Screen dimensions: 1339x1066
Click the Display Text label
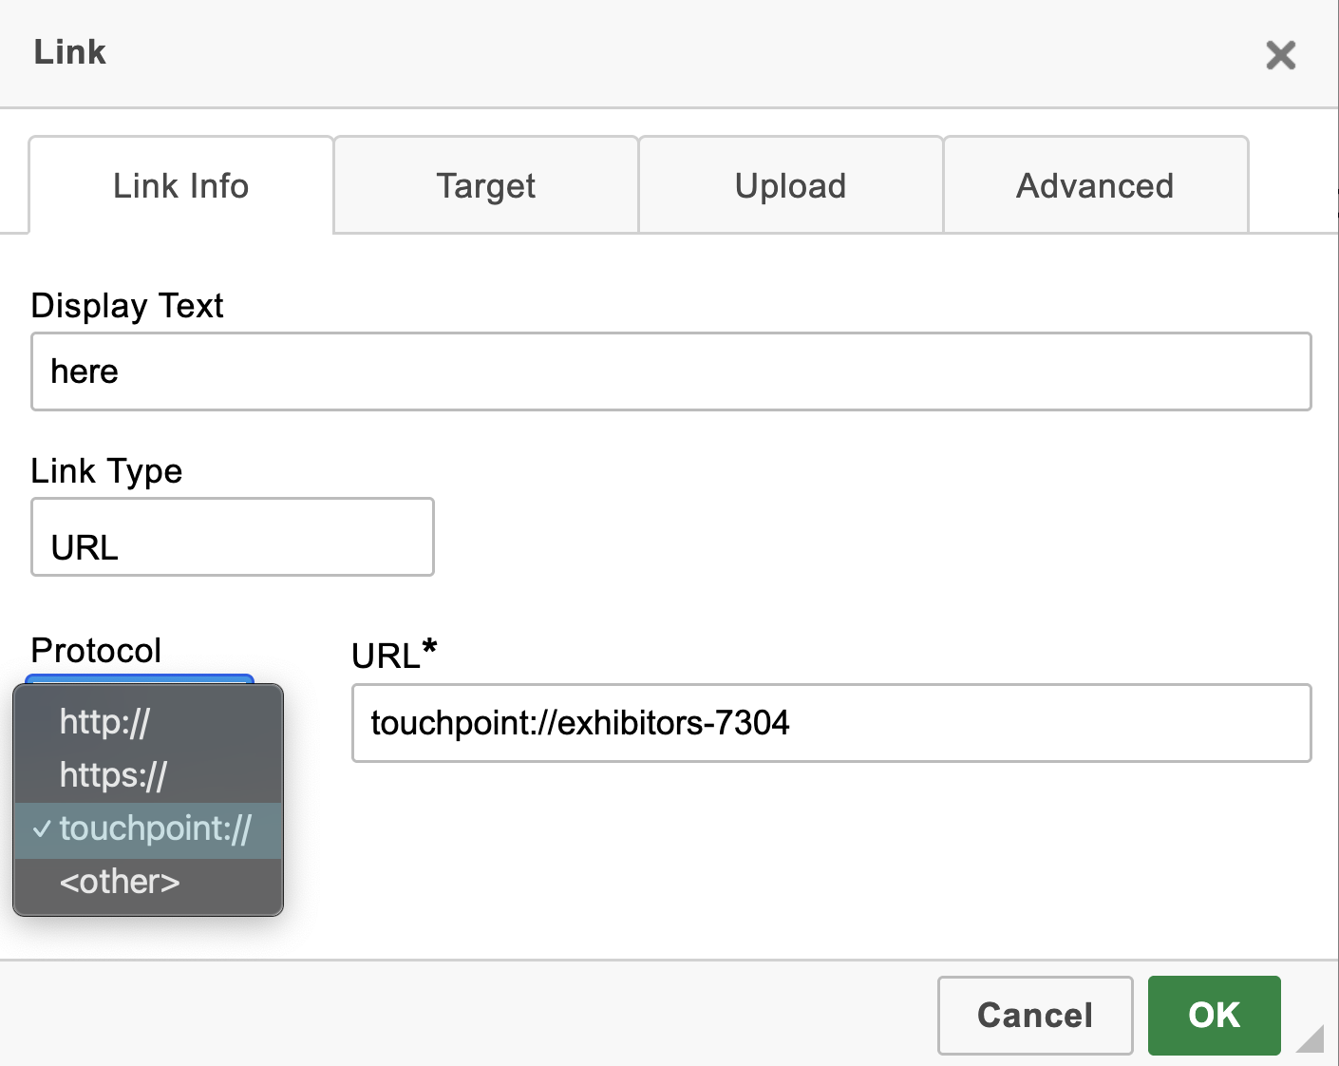point(127,306)
